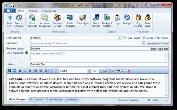Screen dimensions: 177x110
Task: Click the red X clear formatting icon
Action: coord(129,71)
